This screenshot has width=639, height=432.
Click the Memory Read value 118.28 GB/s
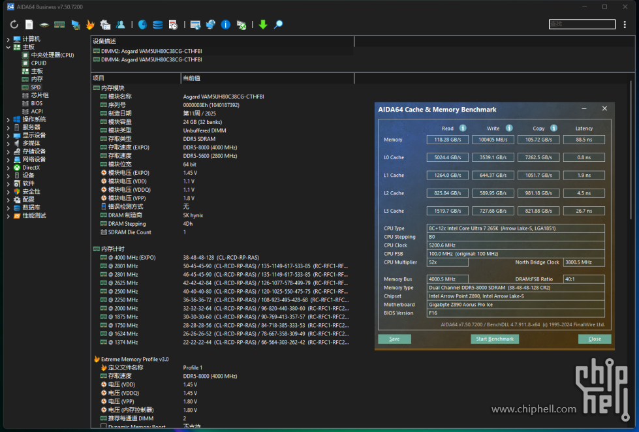pos(448,140)
